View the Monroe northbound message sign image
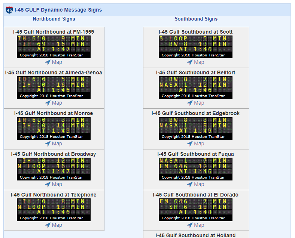The height and width of the screenshot is (238, 295). 54,129
